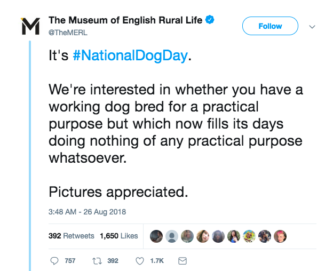The height and width of the screenshot is (271, 333).
Task: Open the tweet timestamp 26 Aug 2018
Action: coord(87,212)
